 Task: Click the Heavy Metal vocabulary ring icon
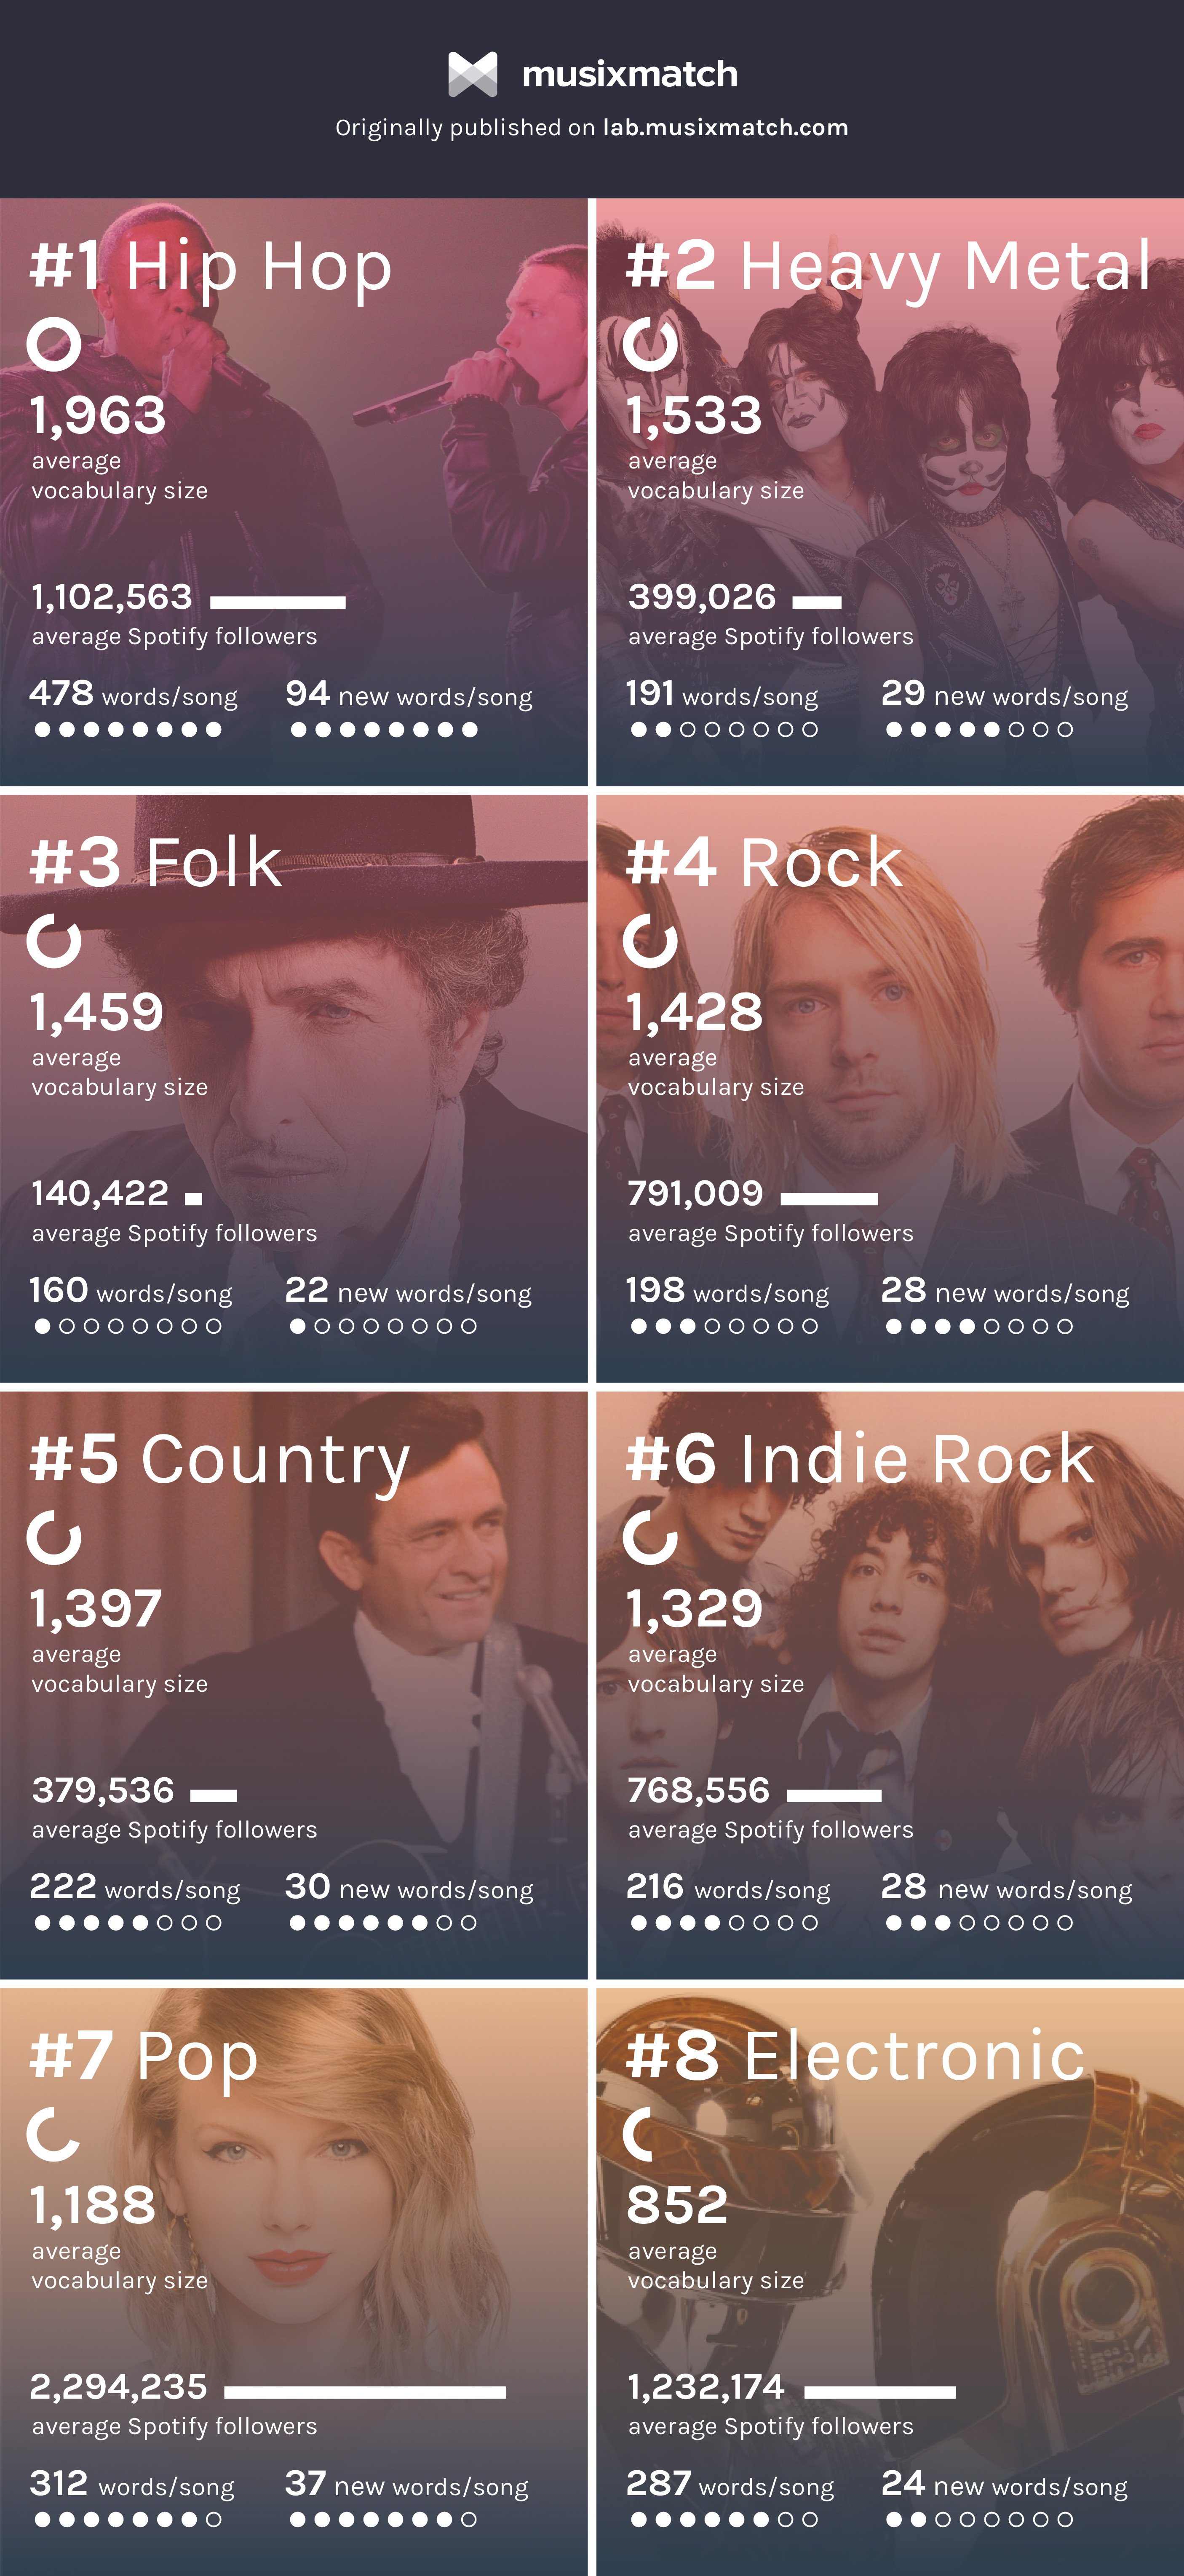(x=650, y=345)
